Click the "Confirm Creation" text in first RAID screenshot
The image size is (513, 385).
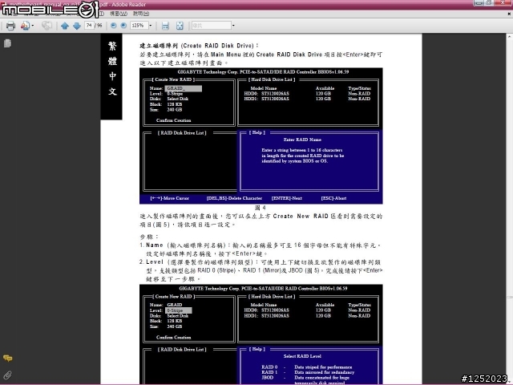tap(173, 120)
